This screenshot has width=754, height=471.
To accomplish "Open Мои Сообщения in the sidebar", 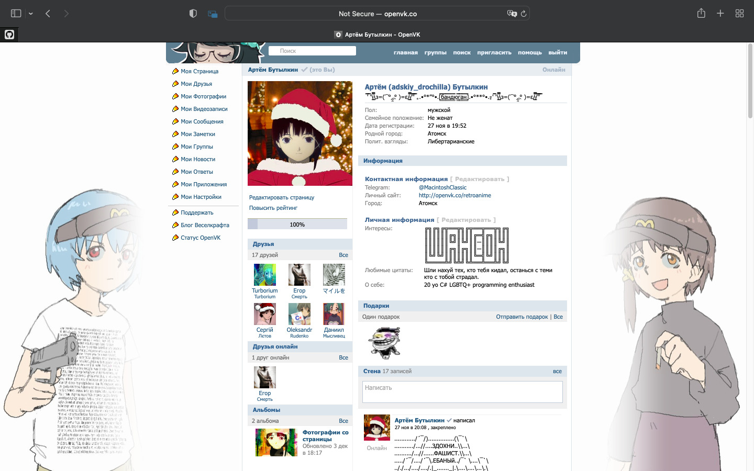I will (202, 121).
